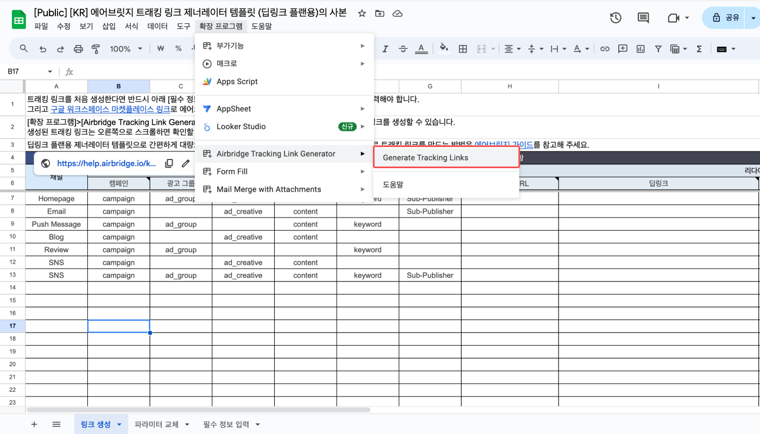Open input tools keyboard dropdown

click(726, 49)
